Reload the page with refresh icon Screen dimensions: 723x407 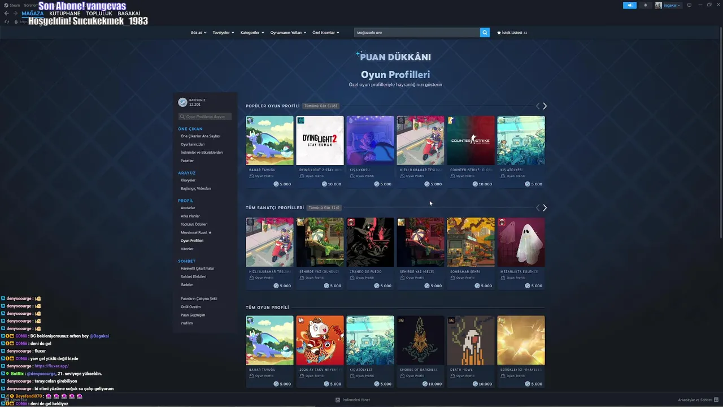pyautogui.click(x=7, y=21)
